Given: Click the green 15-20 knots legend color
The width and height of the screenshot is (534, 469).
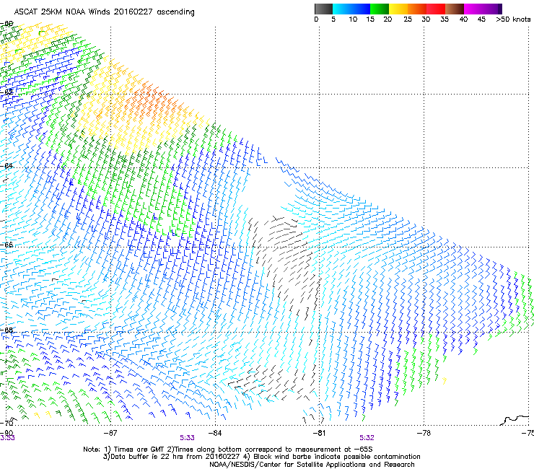Looking at the screenshot, I should pos(380,9).
